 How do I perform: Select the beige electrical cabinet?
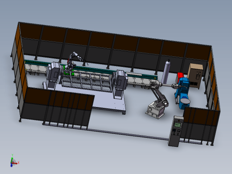(195, 76)
